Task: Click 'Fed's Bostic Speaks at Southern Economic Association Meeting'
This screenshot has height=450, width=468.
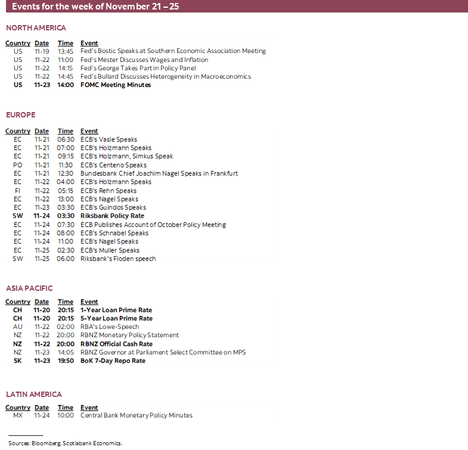Action: tap(173, 51)
